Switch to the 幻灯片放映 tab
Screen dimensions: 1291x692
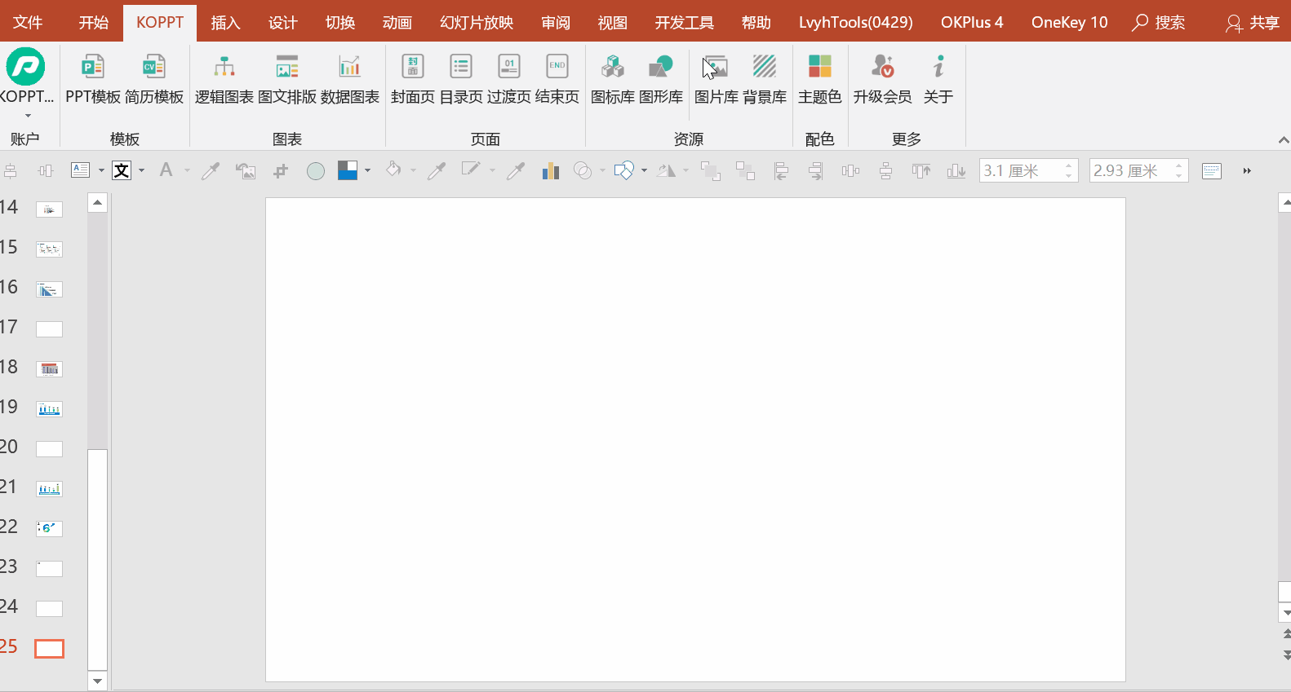477,22
